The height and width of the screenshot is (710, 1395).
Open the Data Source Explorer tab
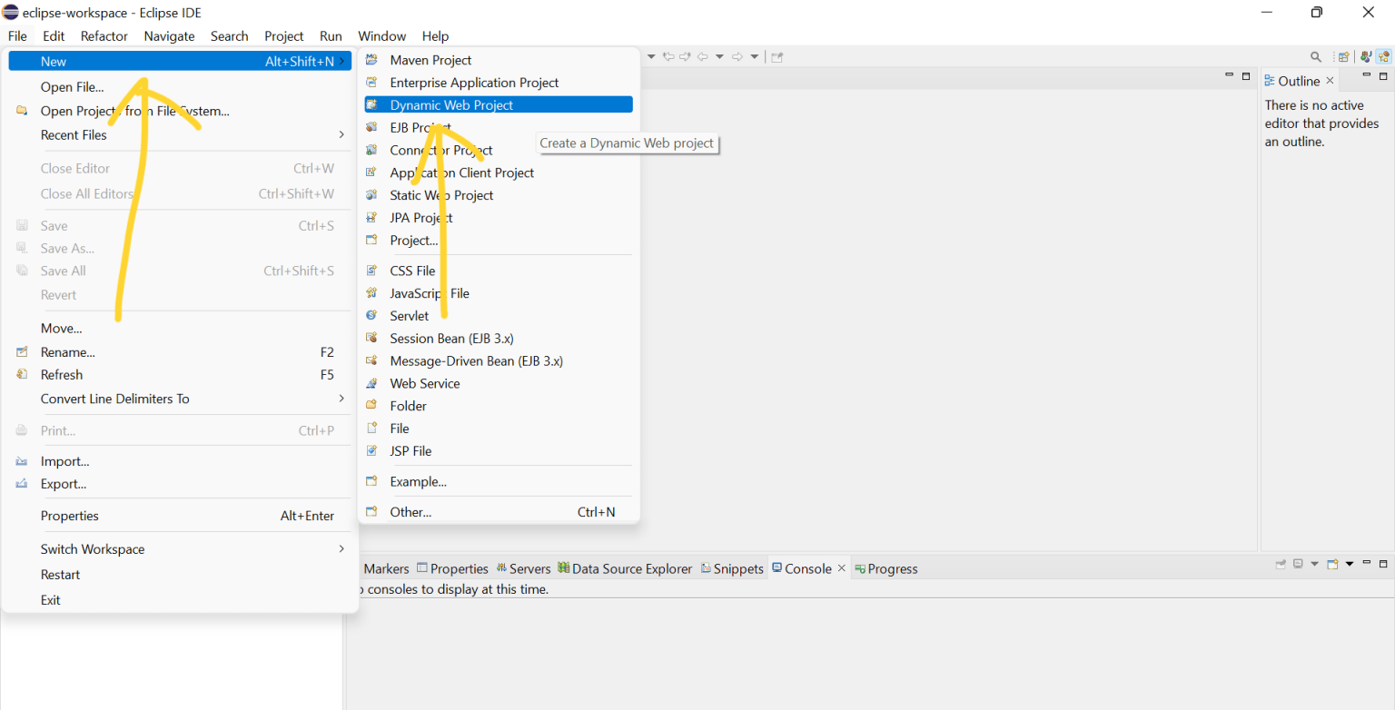pos(632,568)
